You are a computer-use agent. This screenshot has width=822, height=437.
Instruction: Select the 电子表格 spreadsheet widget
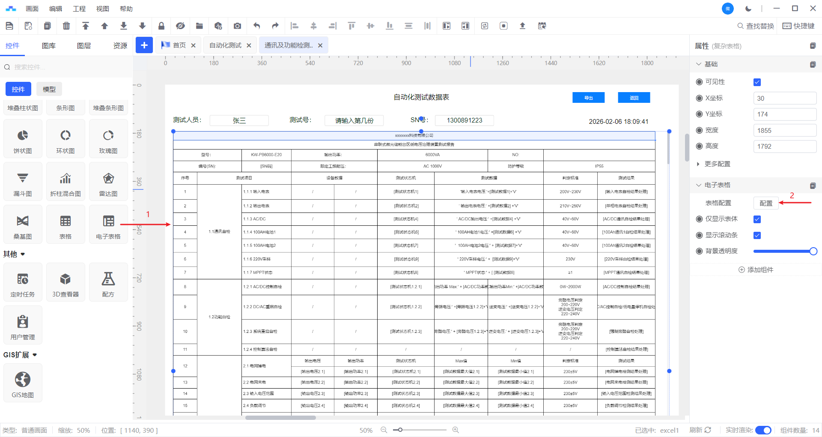108,224
